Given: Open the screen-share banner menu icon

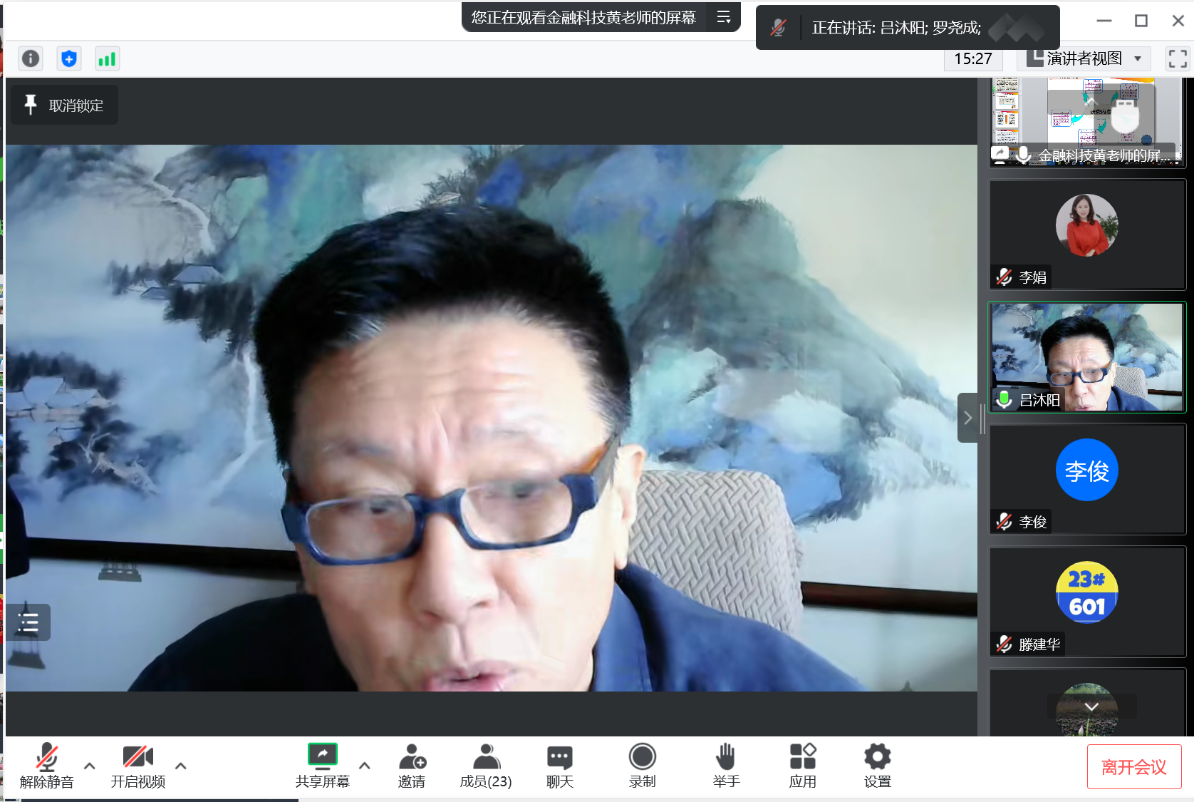Looking at the screenshot, I should pos(724,17).
